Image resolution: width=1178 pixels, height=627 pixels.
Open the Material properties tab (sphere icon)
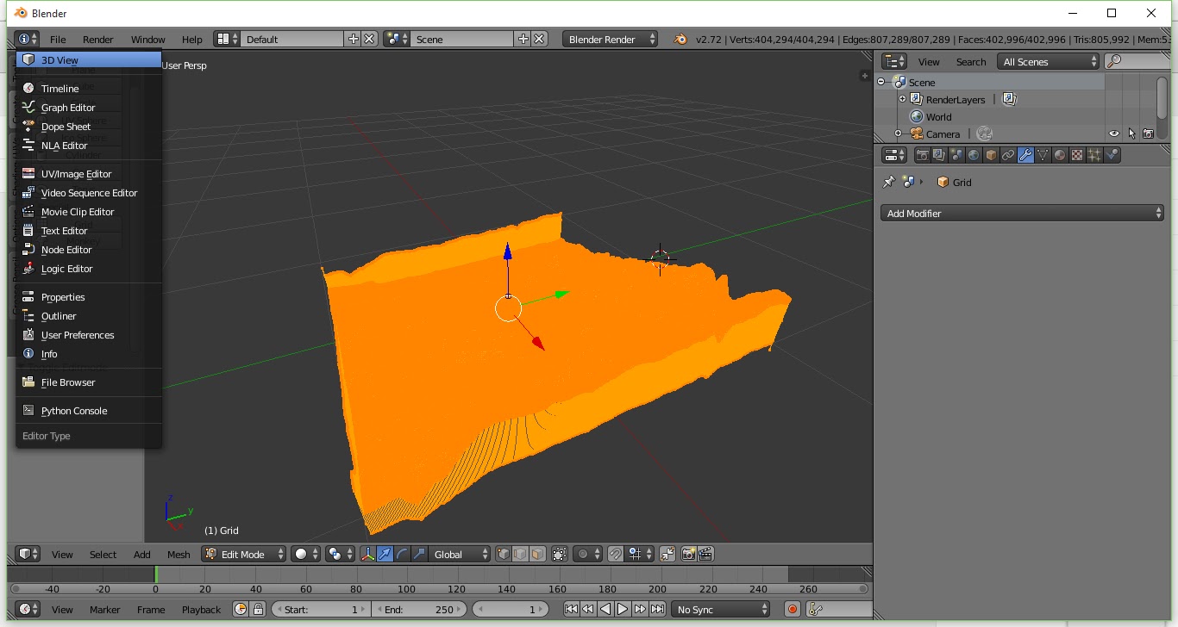(x=1060, y=155)
